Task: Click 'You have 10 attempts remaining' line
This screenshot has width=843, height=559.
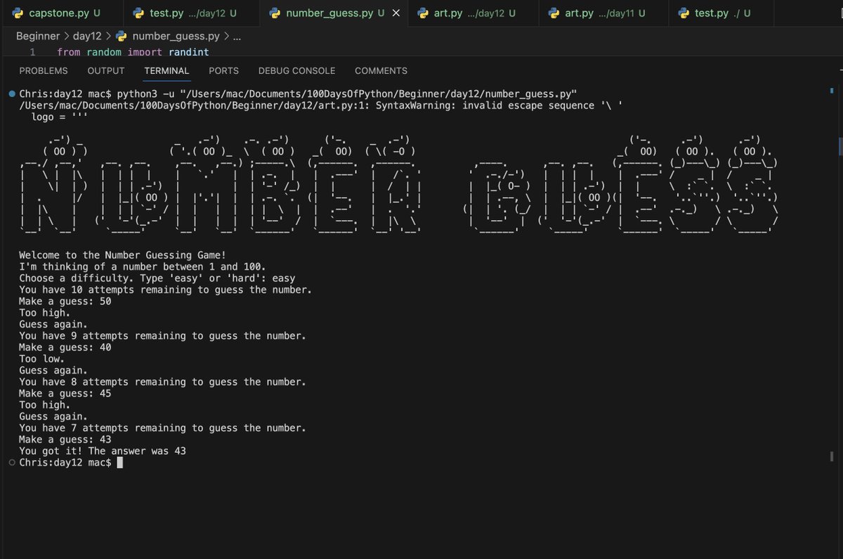Action: click(166, 290)
